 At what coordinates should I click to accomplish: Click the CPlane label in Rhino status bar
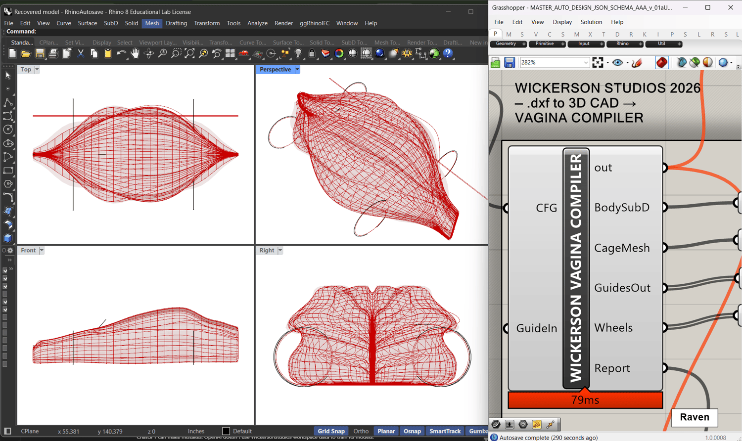tap(30, 431)
